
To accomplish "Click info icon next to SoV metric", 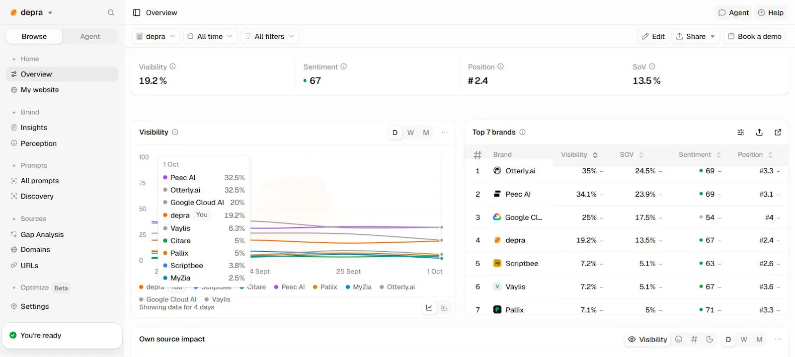I will [x=652, y=67].
